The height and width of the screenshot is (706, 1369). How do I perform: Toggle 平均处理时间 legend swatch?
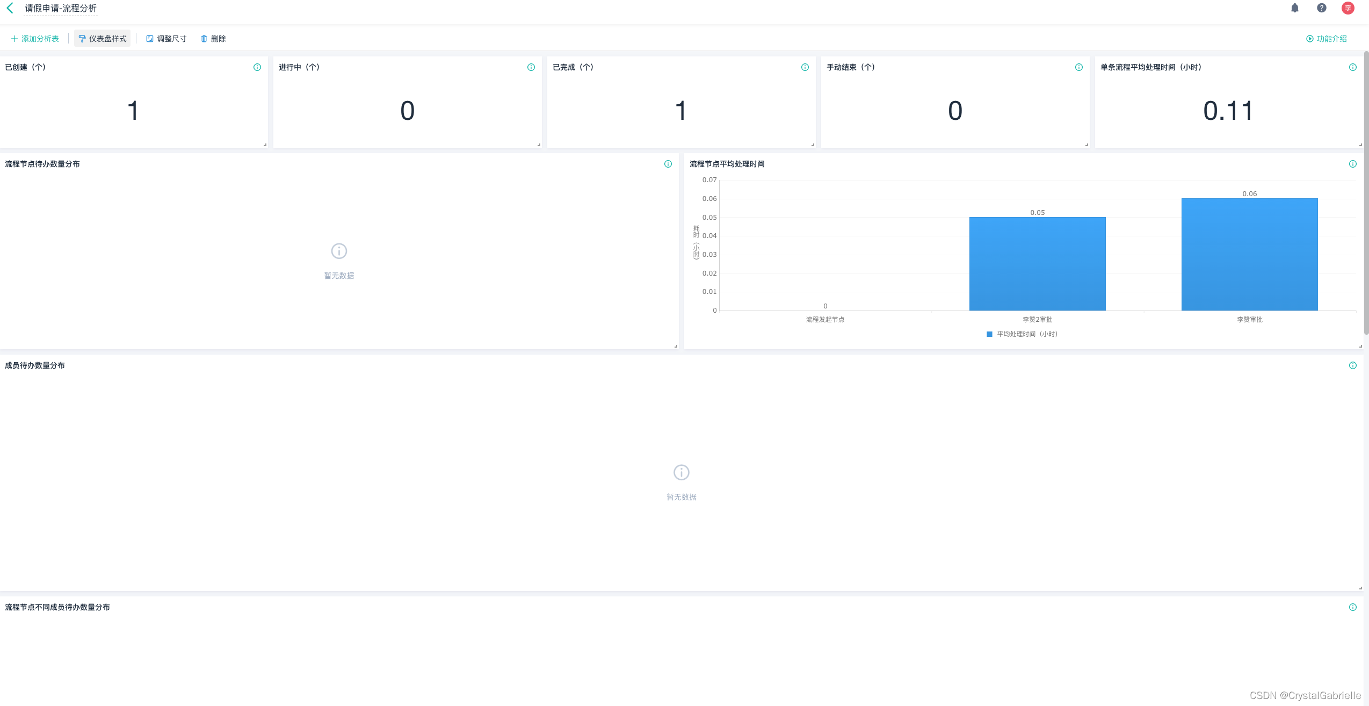[x=989, y=334]
